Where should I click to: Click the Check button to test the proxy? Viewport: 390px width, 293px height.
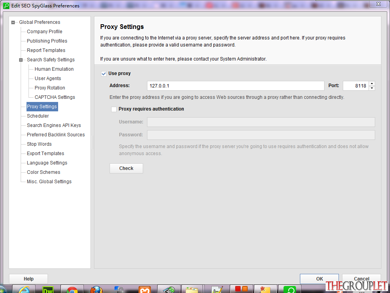click(126, 168)
